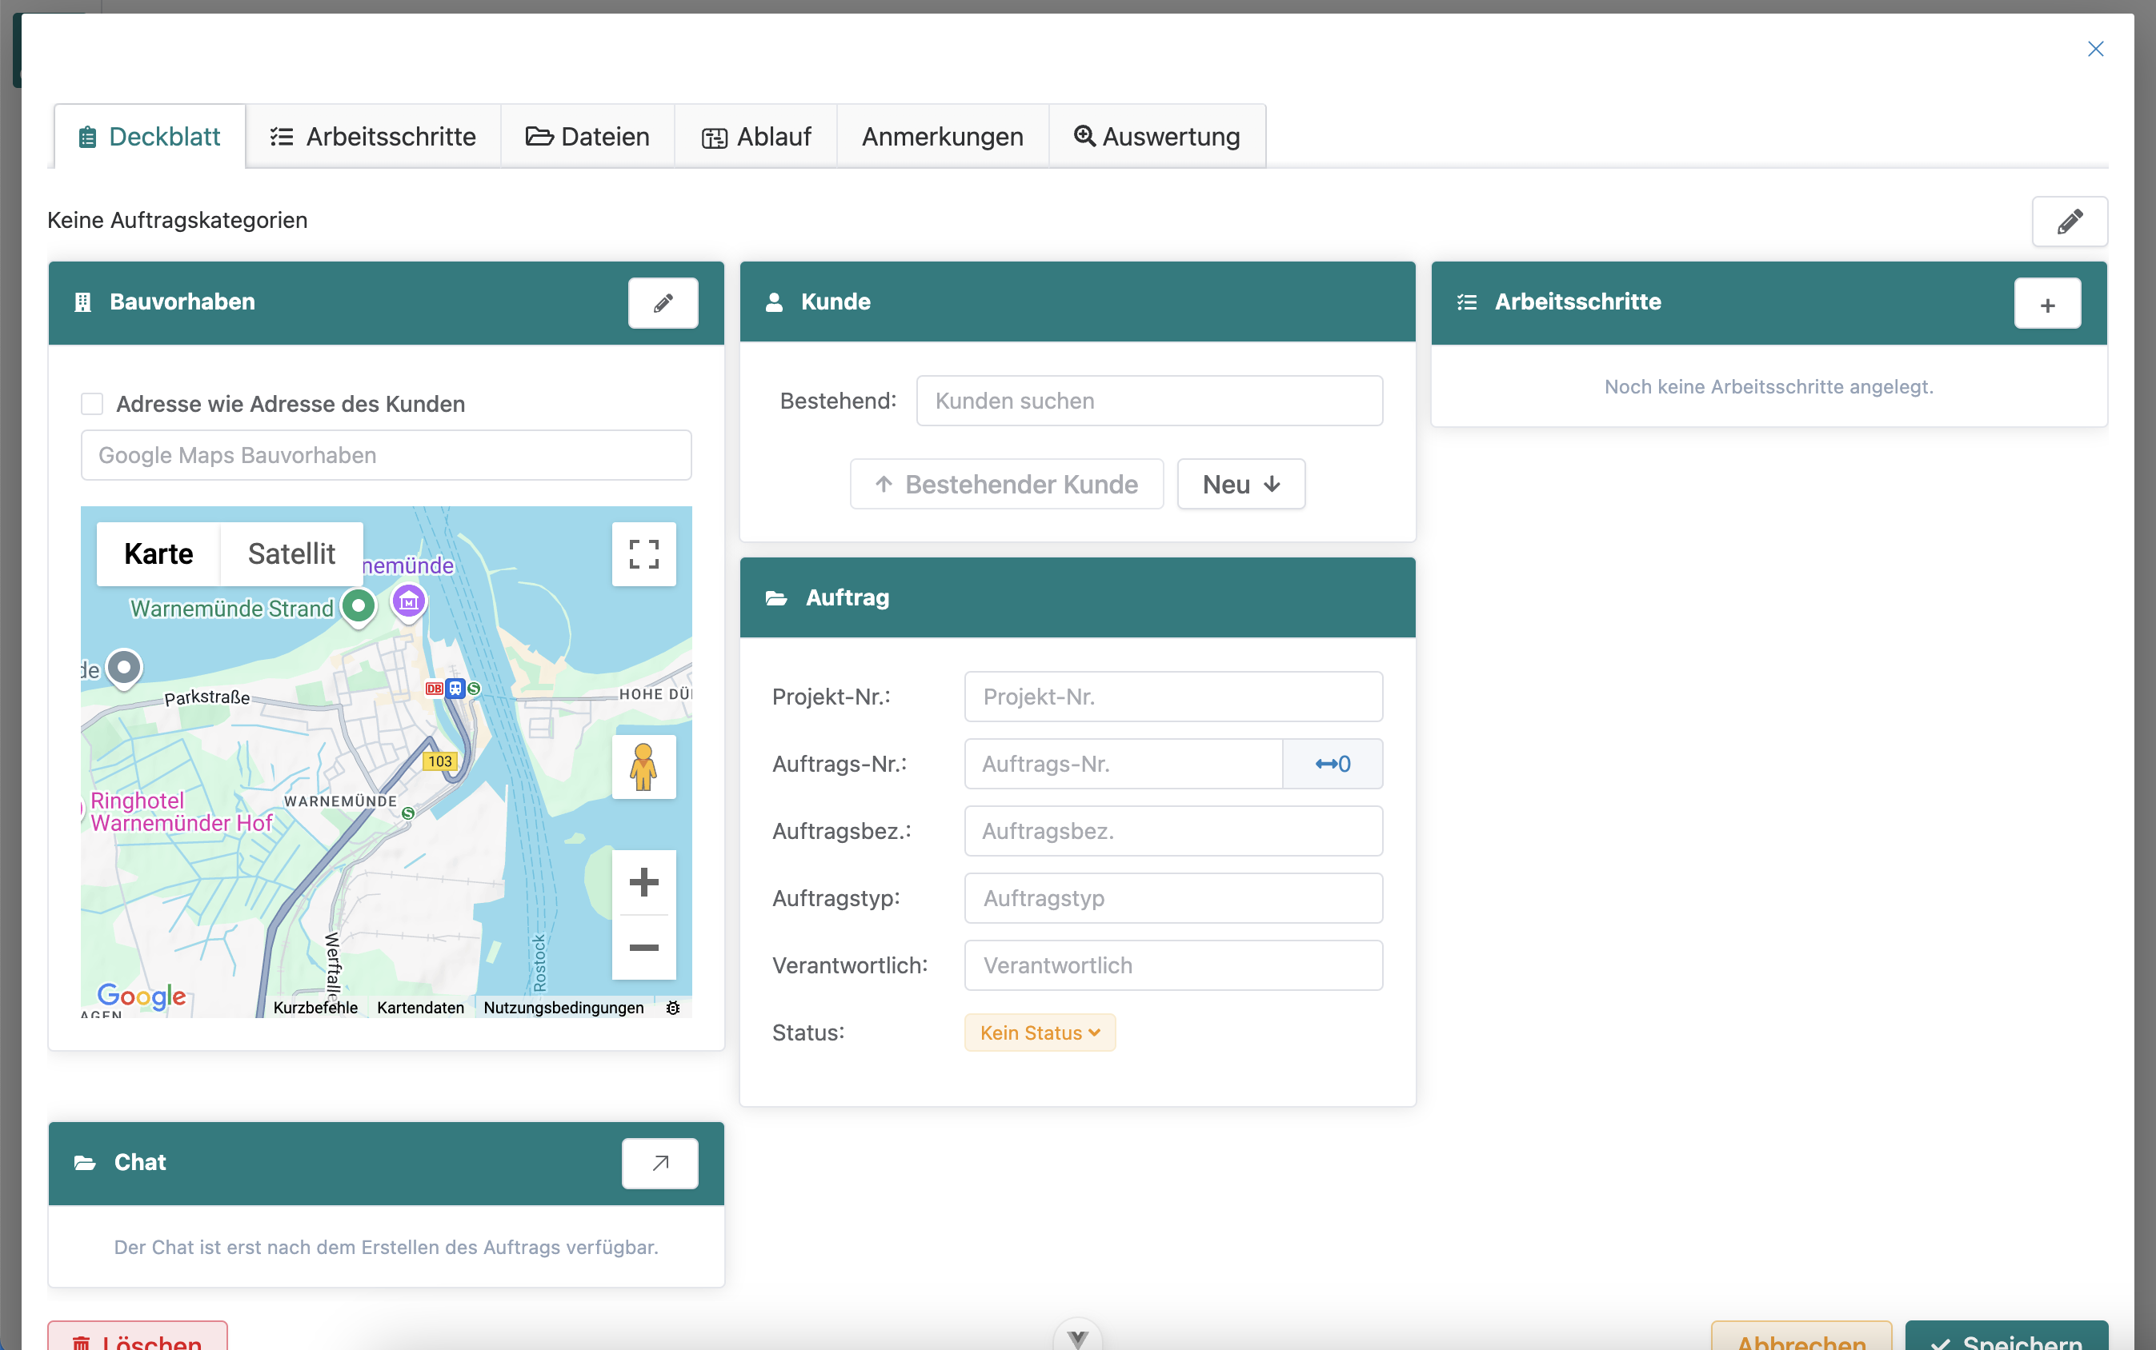This screenshot has height=1350, width=2156.
Task: Collapse to Bestehender Kunde section
Action: click(x=1006, y=484)
